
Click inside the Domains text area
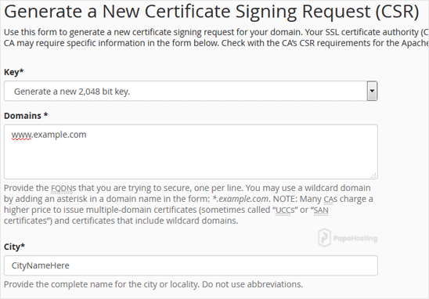click(191, 152)
